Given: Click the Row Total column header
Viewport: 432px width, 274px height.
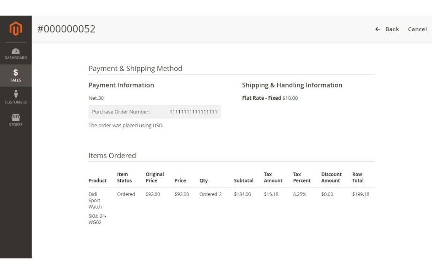Looking at the screenshot, I should 358,177.
